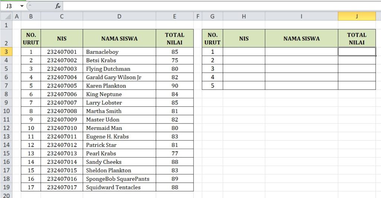Click NO. URUT header in column G
Screen dimensions: 381x198
click(x=212, y=38)
